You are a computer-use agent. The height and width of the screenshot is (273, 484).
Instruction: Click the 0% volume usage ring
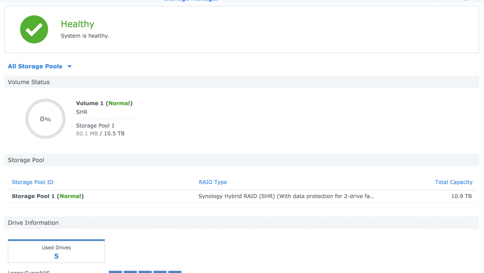click(45, 119)
